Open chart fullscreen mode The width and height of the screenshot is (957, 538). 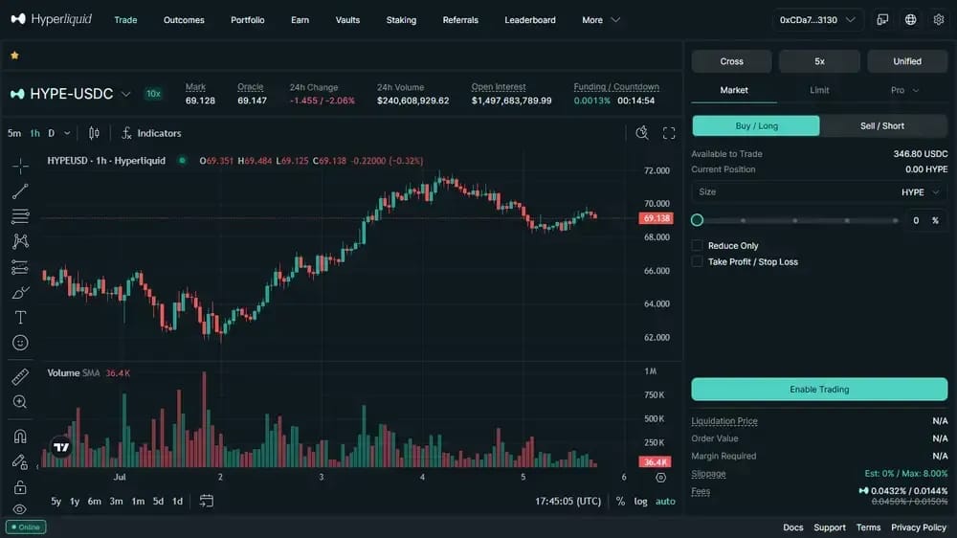coord(669,133)
